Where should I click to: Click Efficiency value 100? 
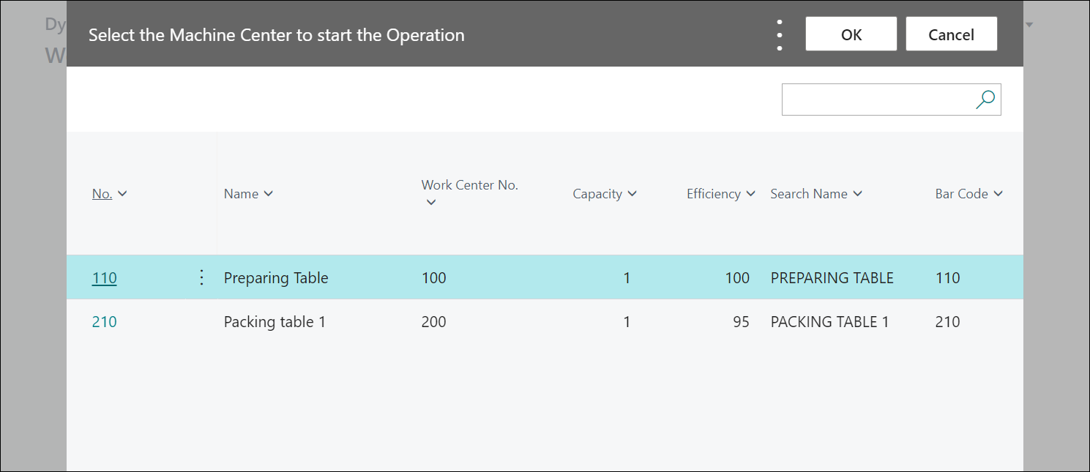[x=737, y=278]
